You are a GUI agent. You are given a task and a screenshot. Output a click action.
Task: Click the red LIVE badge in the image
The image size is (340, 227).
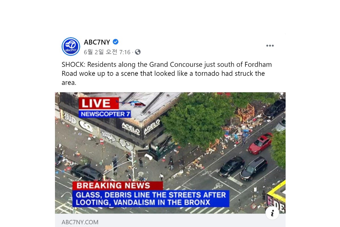99,103
